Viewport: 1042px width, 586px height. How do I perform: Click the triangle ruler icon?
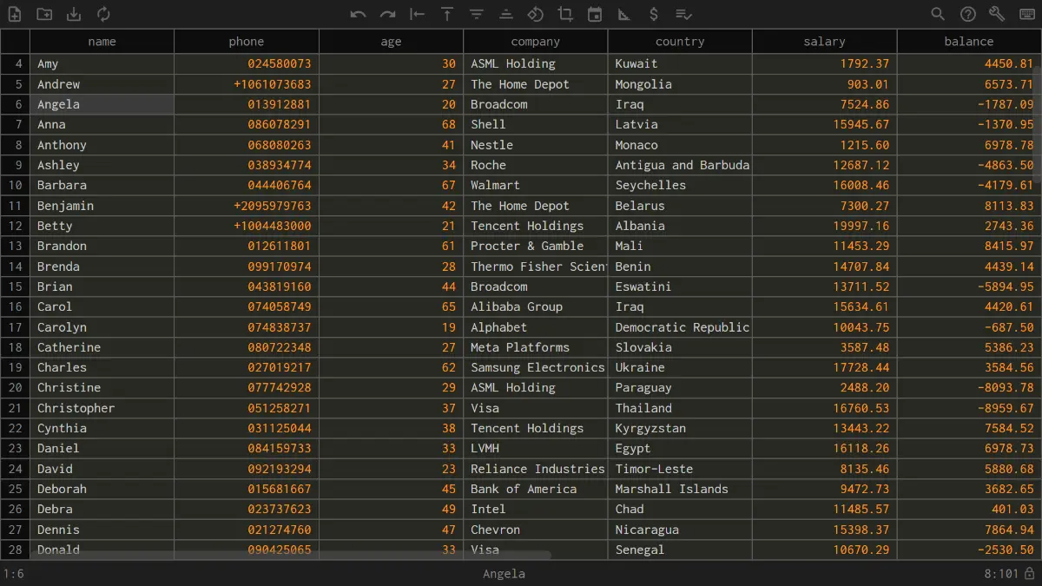pyautogui.click(x=624, y=14)
